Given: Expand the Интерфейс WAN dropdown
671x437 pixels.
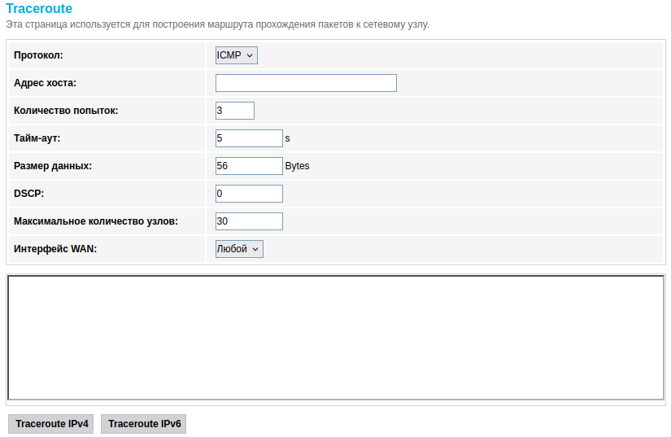Looking at the screenshot, I should point(239,249).
